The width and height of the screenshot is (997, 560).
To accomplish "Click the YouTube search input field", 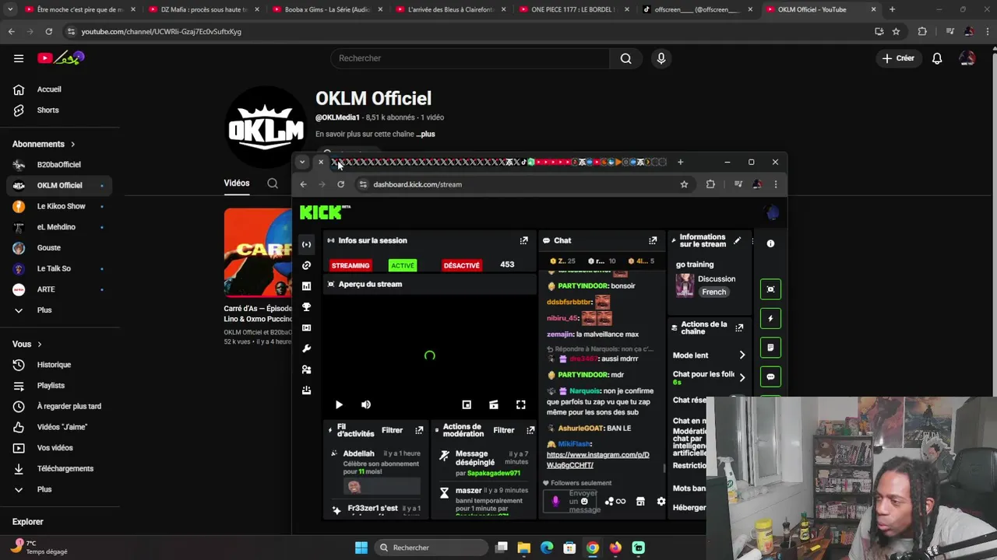I will tap(470, 58).
